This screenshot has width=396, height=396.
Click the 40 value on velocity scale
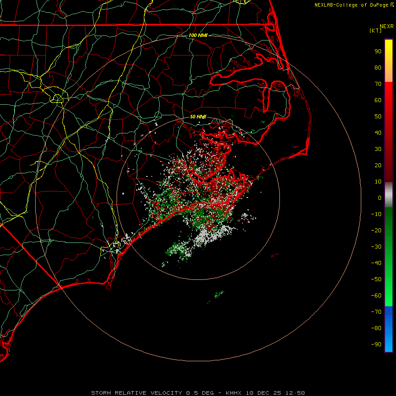[x=378, y=133]
